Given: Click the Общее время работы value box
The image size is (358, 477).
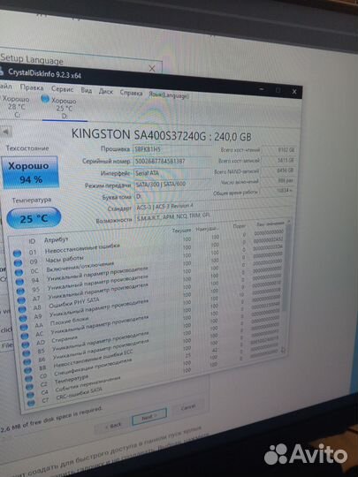Looking at the screenshot, I should 277,191.
